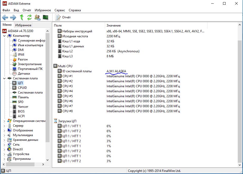Click the Отчёт report toolbar button

tap(63, 17)
